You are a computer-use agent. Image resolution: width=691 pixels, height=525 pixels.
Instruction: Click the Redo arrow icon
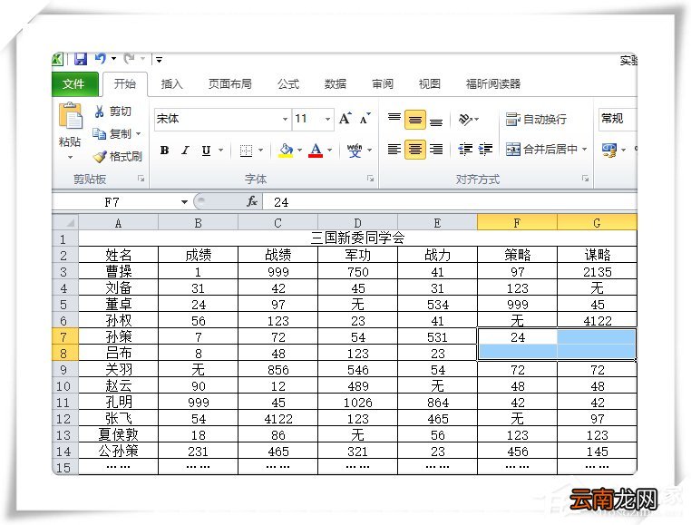(130, 58)
